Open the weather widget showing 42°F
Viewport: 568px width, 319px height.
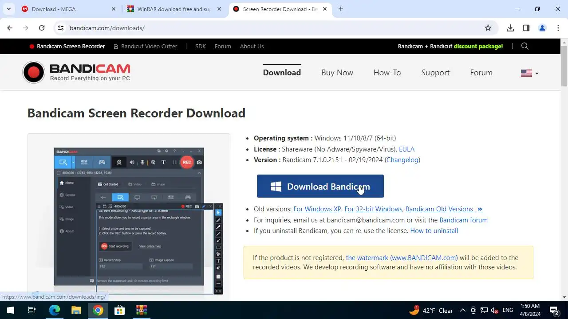431,310
